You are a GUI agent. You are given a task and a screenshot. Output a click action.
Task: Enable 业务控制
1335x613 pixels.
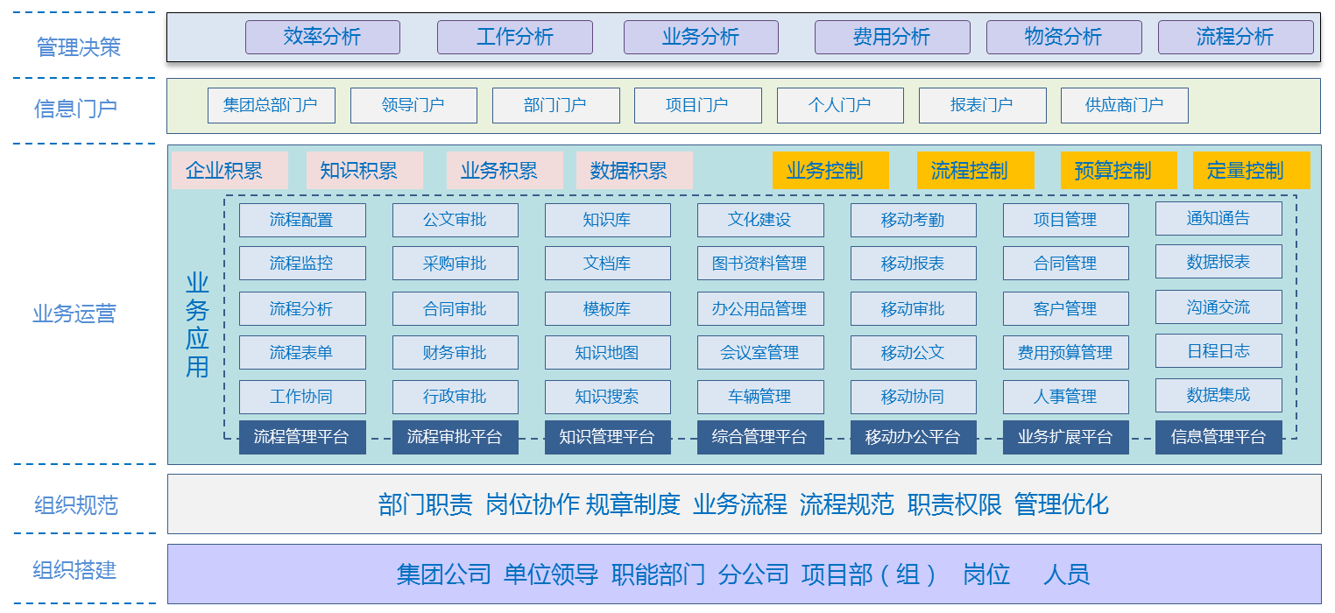(x=830, y=170)
